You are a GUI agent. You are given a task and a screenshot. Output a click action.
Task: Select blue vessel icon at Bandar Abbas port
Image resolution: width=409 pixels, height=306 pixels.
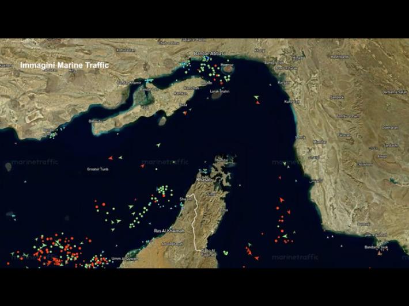click(x=206, y=58)
